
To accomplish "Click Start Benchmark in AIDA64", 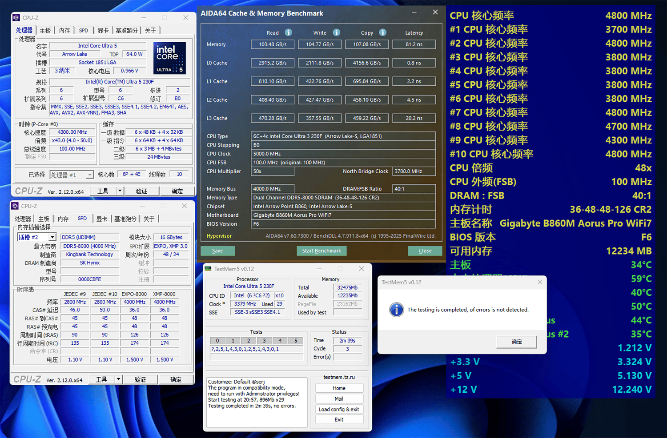I will click(321, 251).
